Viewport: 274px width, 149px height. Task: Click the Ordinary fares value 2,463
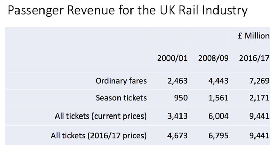[177, 81]
